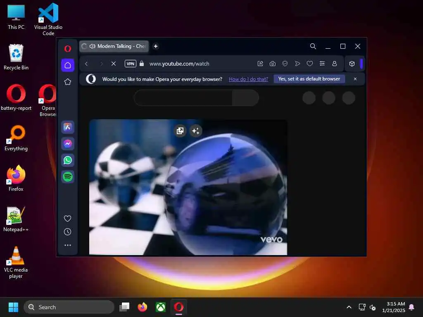Viewport: 423px width, 317px height.
Task: Go to Opera start page home icon
Action: (x=68, y=65)
